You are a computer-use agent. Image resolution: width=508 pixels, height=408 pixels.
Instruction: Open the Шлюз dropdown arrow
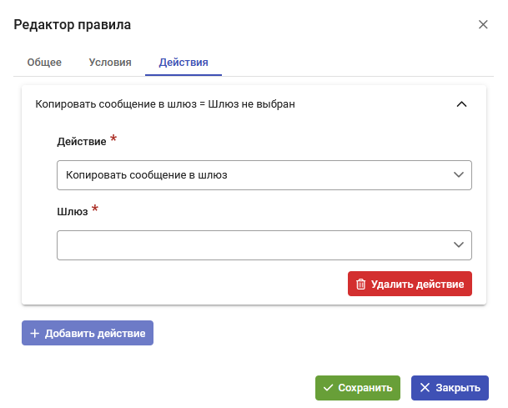click(x=459, y=244)
